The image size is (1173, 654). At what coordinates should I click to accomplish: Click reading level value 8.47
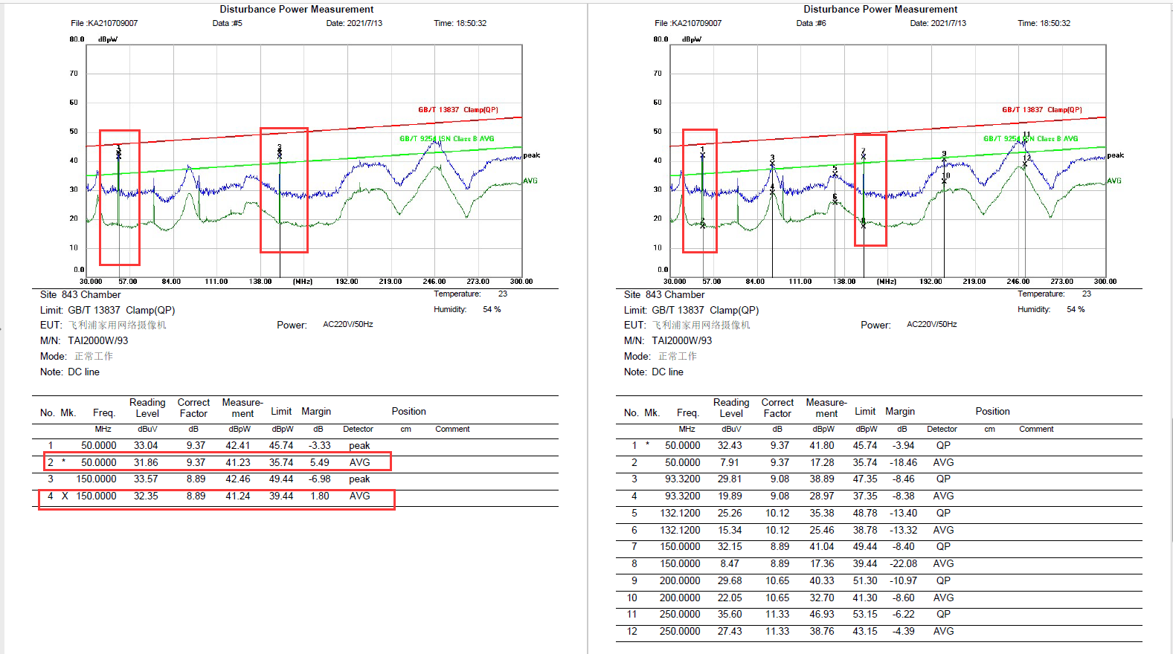(x=730, y=563)
